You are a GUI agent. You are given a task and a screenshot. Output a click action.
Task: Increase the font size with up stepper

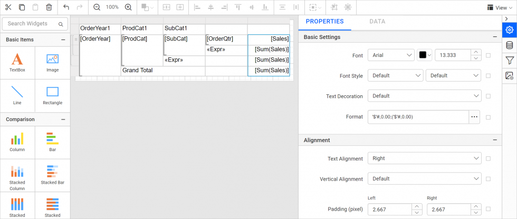coord(475,52)
